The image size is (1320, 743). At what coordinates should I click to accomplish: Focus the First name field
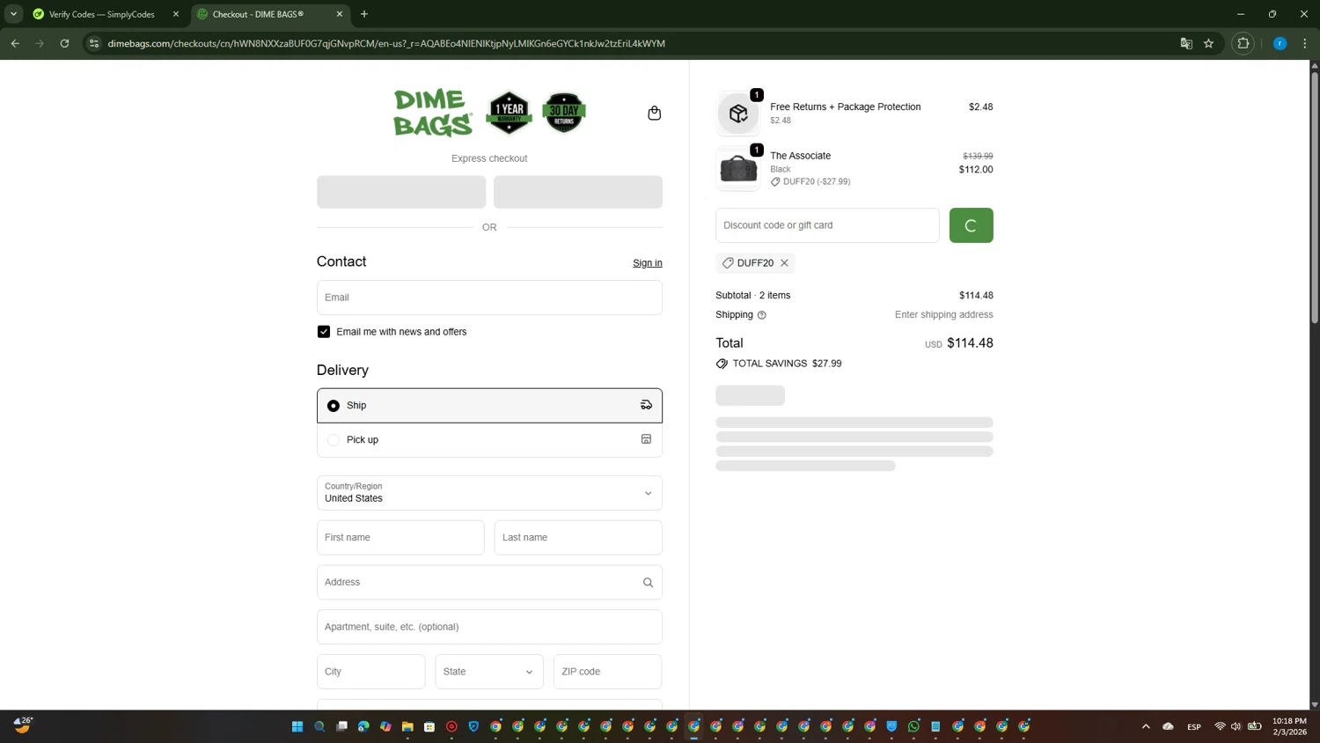pos(400,538)
